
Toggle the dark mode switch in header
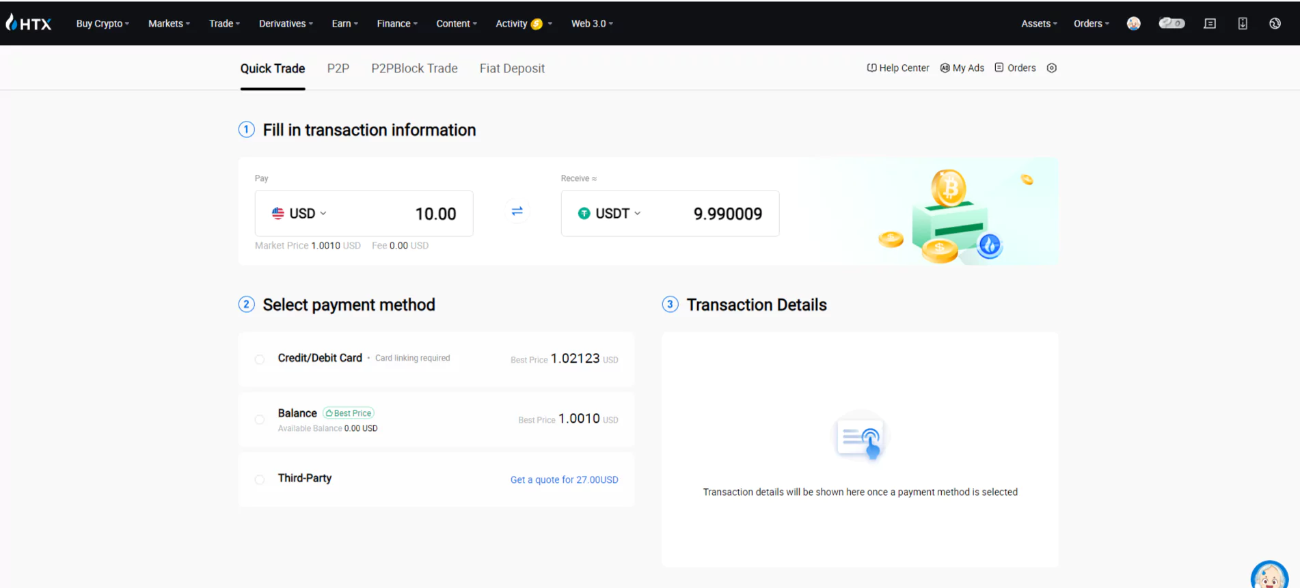pyautogui.click(x=1172, y=23)
